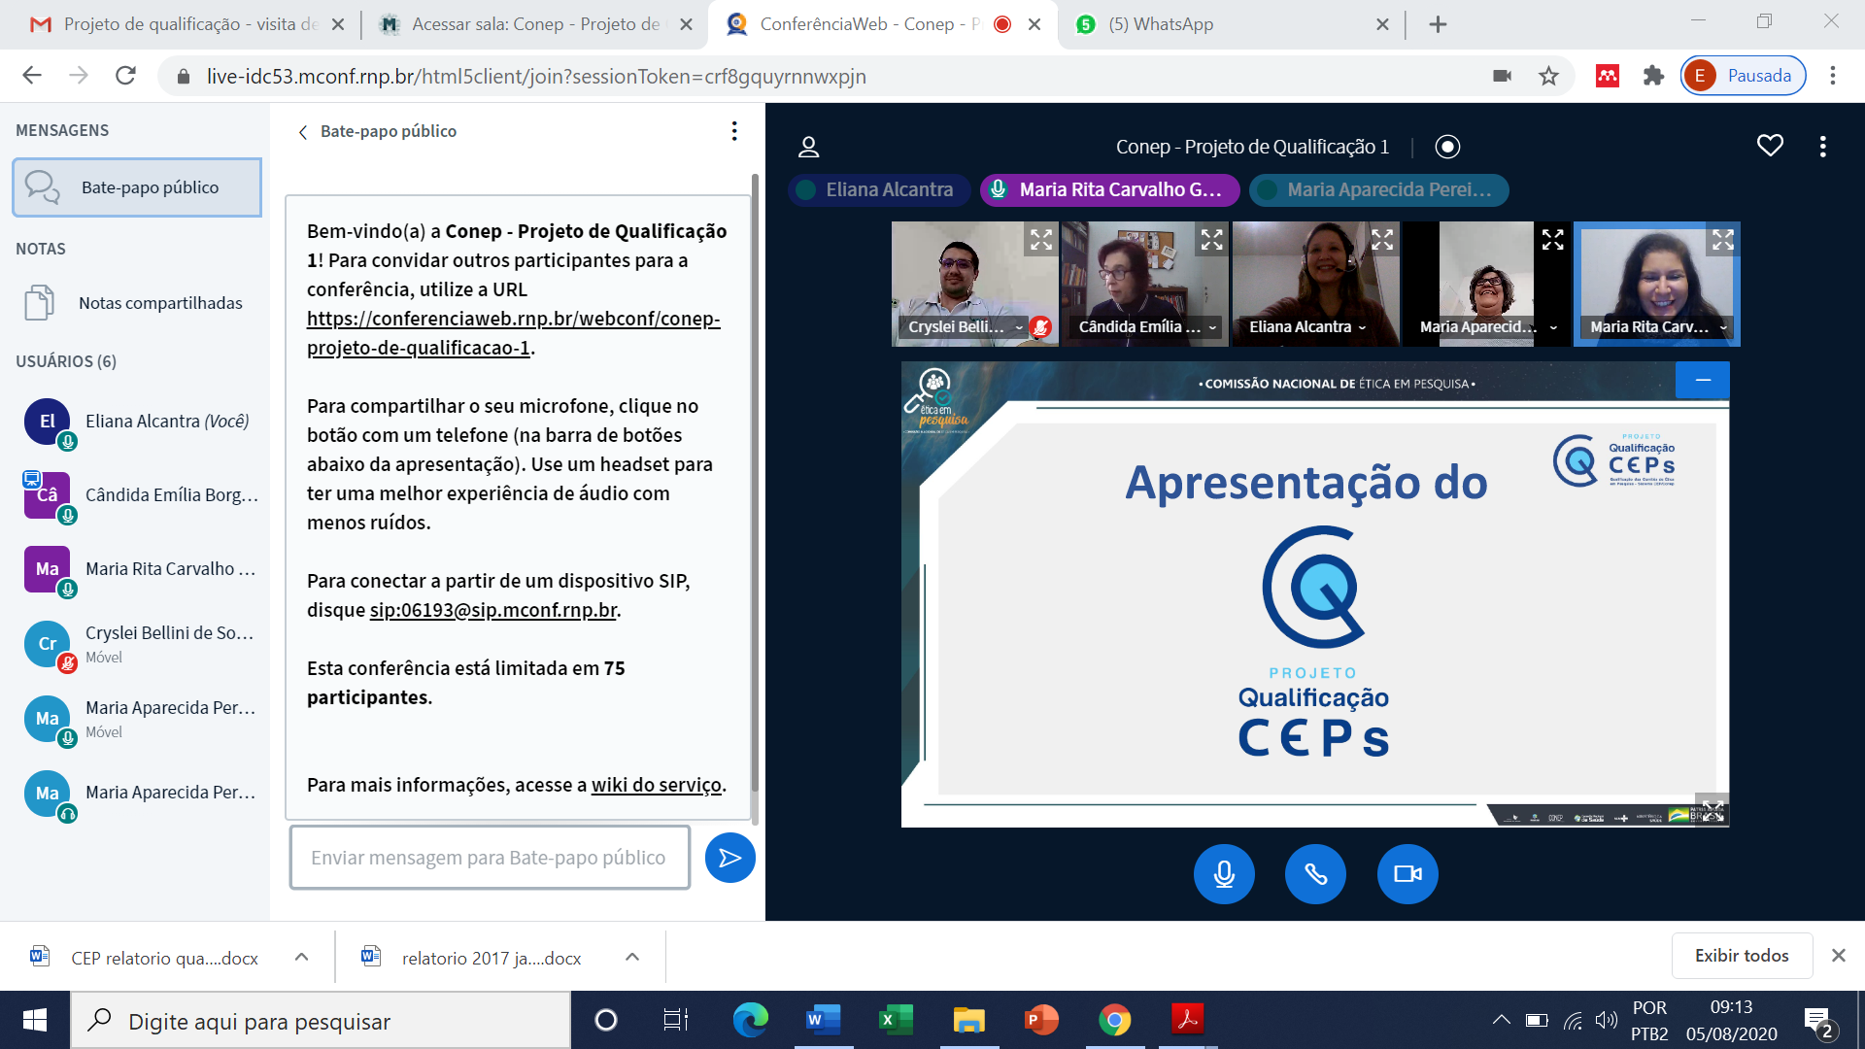1865x1049 pixels.
Task: Open the Windows Start menu
Action: (35, 1020)
